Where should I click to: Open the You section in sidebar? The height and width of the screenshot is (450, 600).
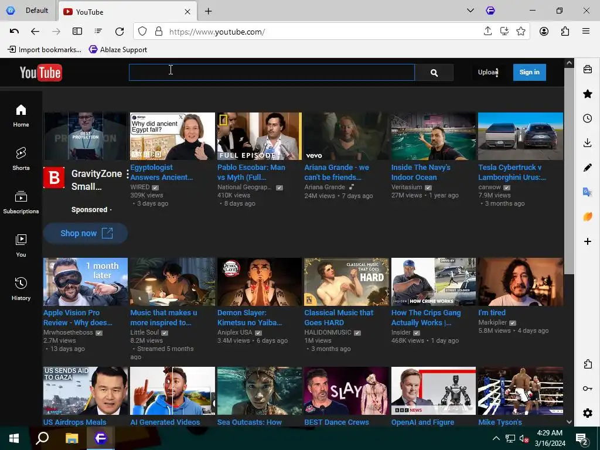(x=21, y=246)
